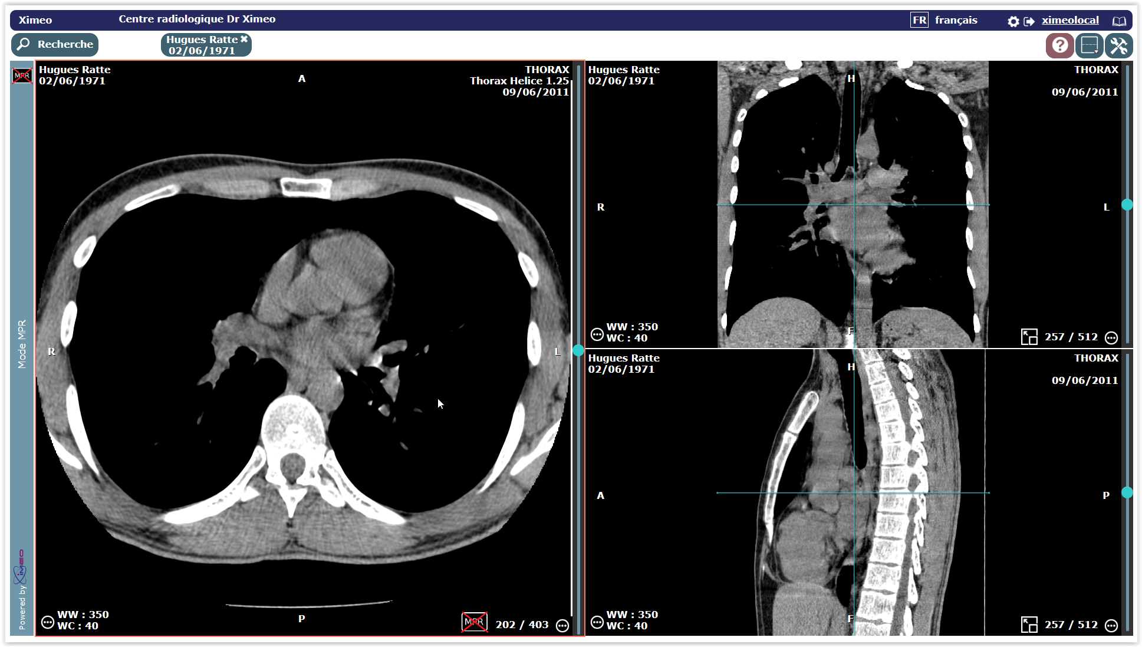
Task: Click the Powered by Ximeo logo
Action: [x=22, y=589]
